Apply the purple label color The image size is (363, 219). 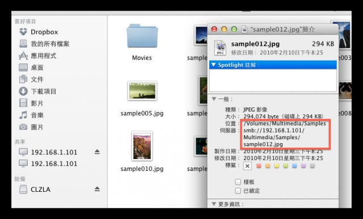303,166
